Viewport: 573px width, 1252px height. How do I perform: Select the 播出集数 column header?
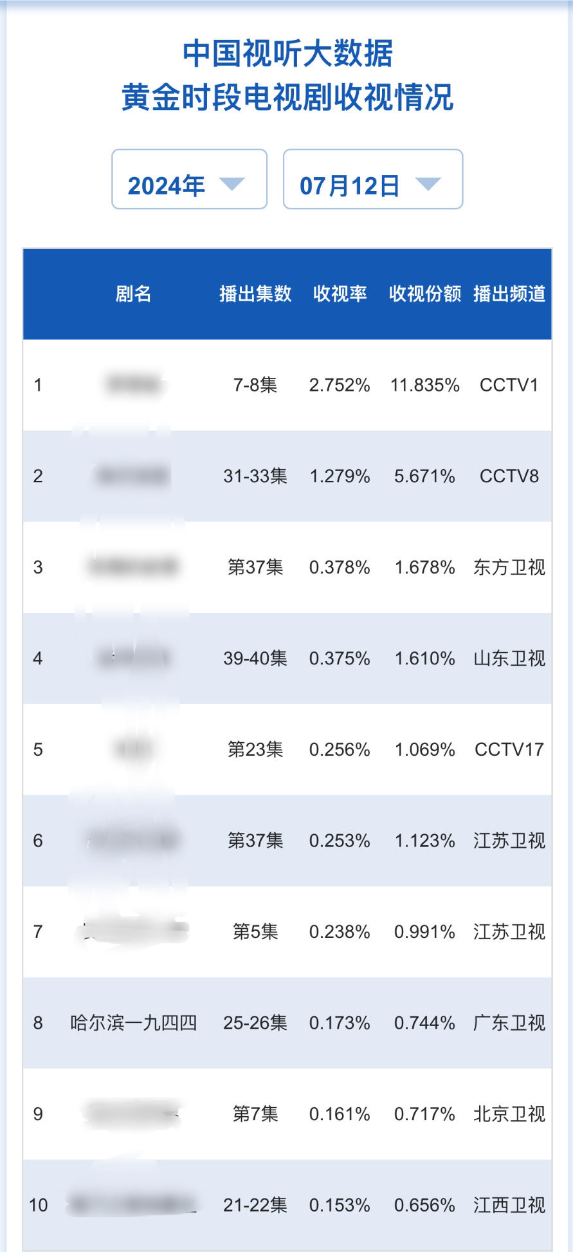pos(255,294)
